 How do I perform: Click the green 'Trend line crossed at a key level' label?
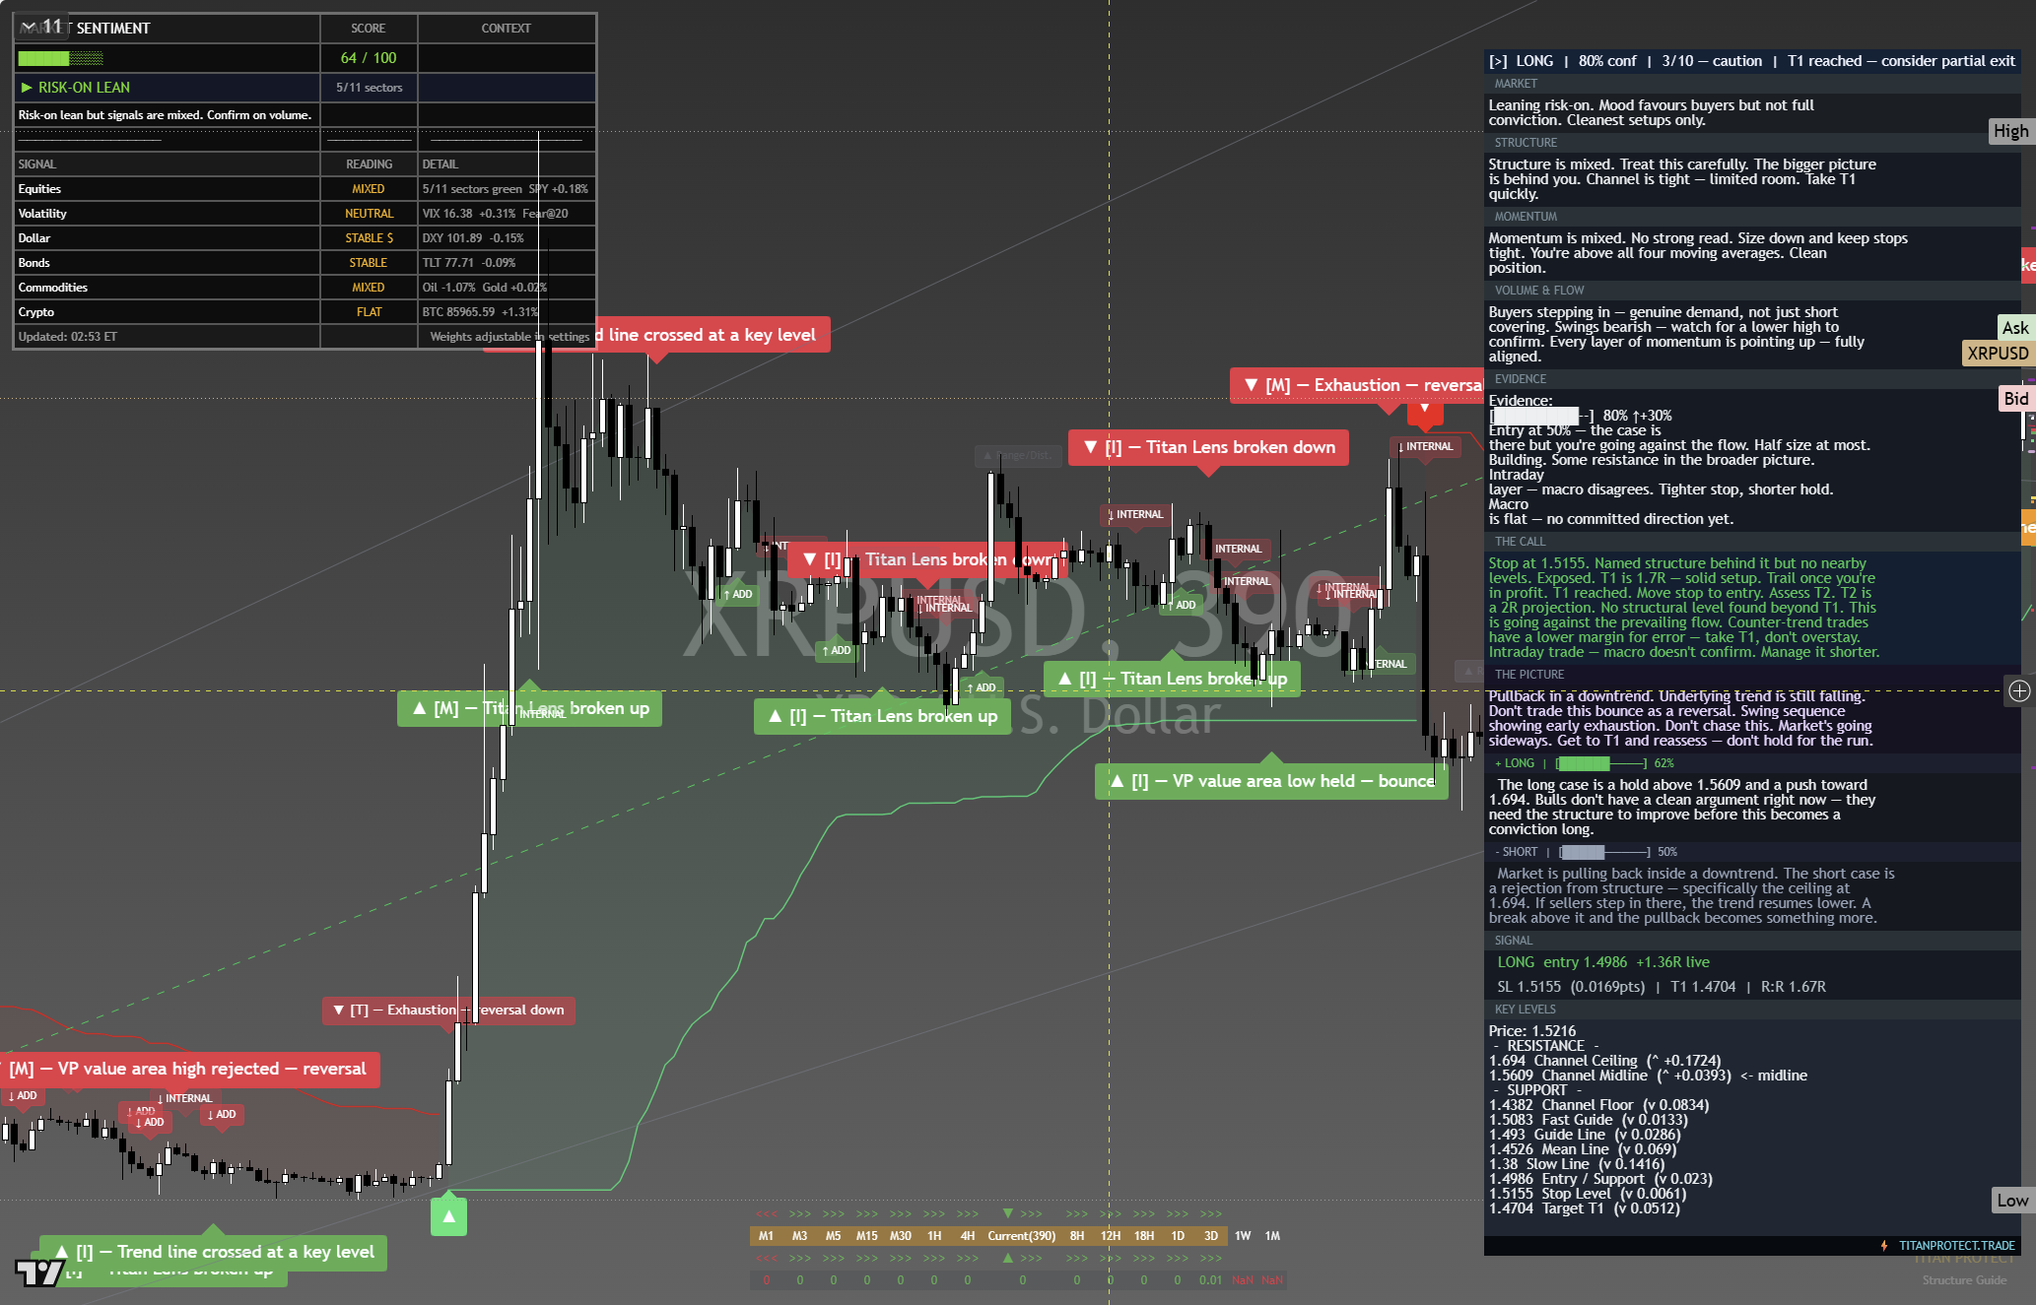point(213,1252)
